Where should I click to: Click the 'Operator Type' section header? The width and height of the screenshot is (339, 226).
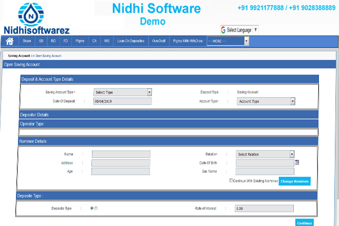(168, 124)
